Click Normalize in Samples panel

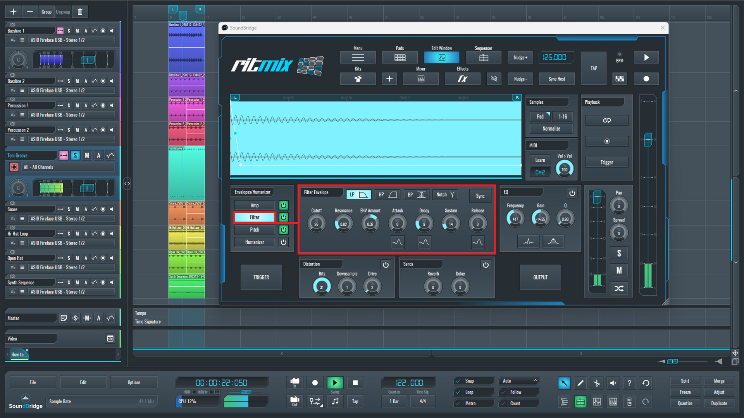coord(551,129)
